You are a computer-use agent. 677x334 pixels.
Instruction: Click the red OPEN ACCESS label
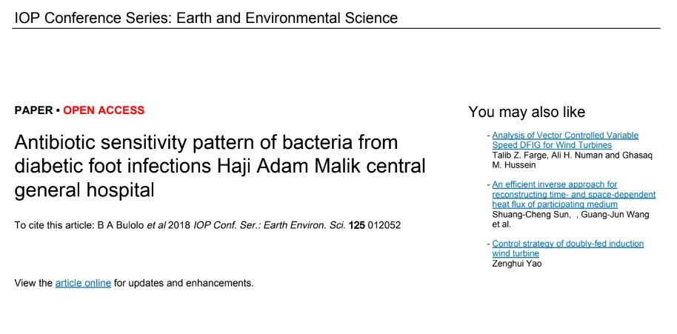click(x=104, y=110)
